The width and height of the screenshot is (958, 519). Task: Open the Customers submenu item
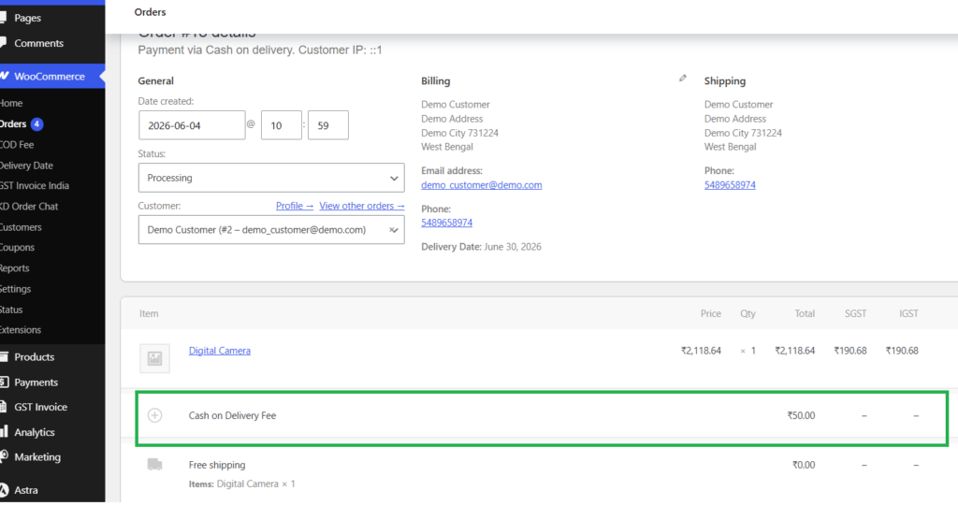21,227
